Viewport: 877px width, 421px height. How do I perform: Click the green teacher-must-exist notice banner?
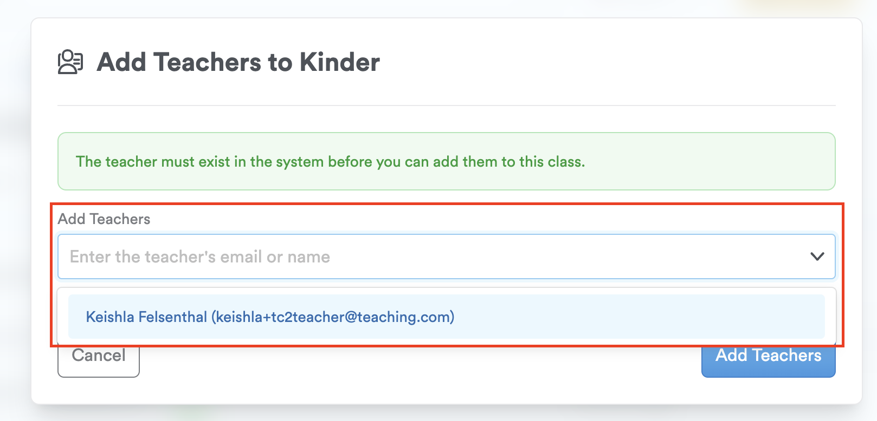[446, 161]
